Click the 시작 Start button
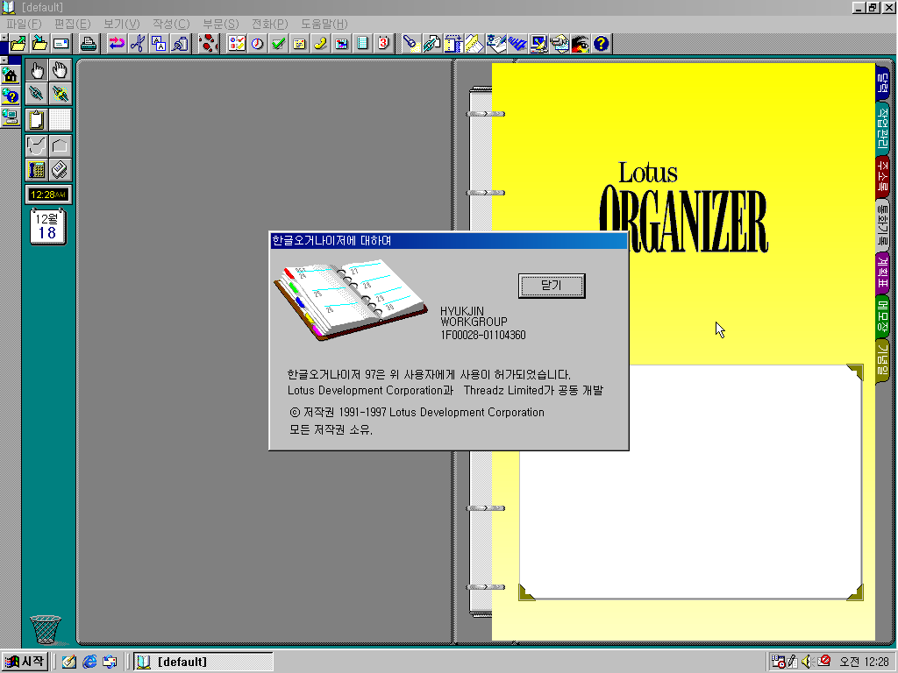 pos(25,662)
